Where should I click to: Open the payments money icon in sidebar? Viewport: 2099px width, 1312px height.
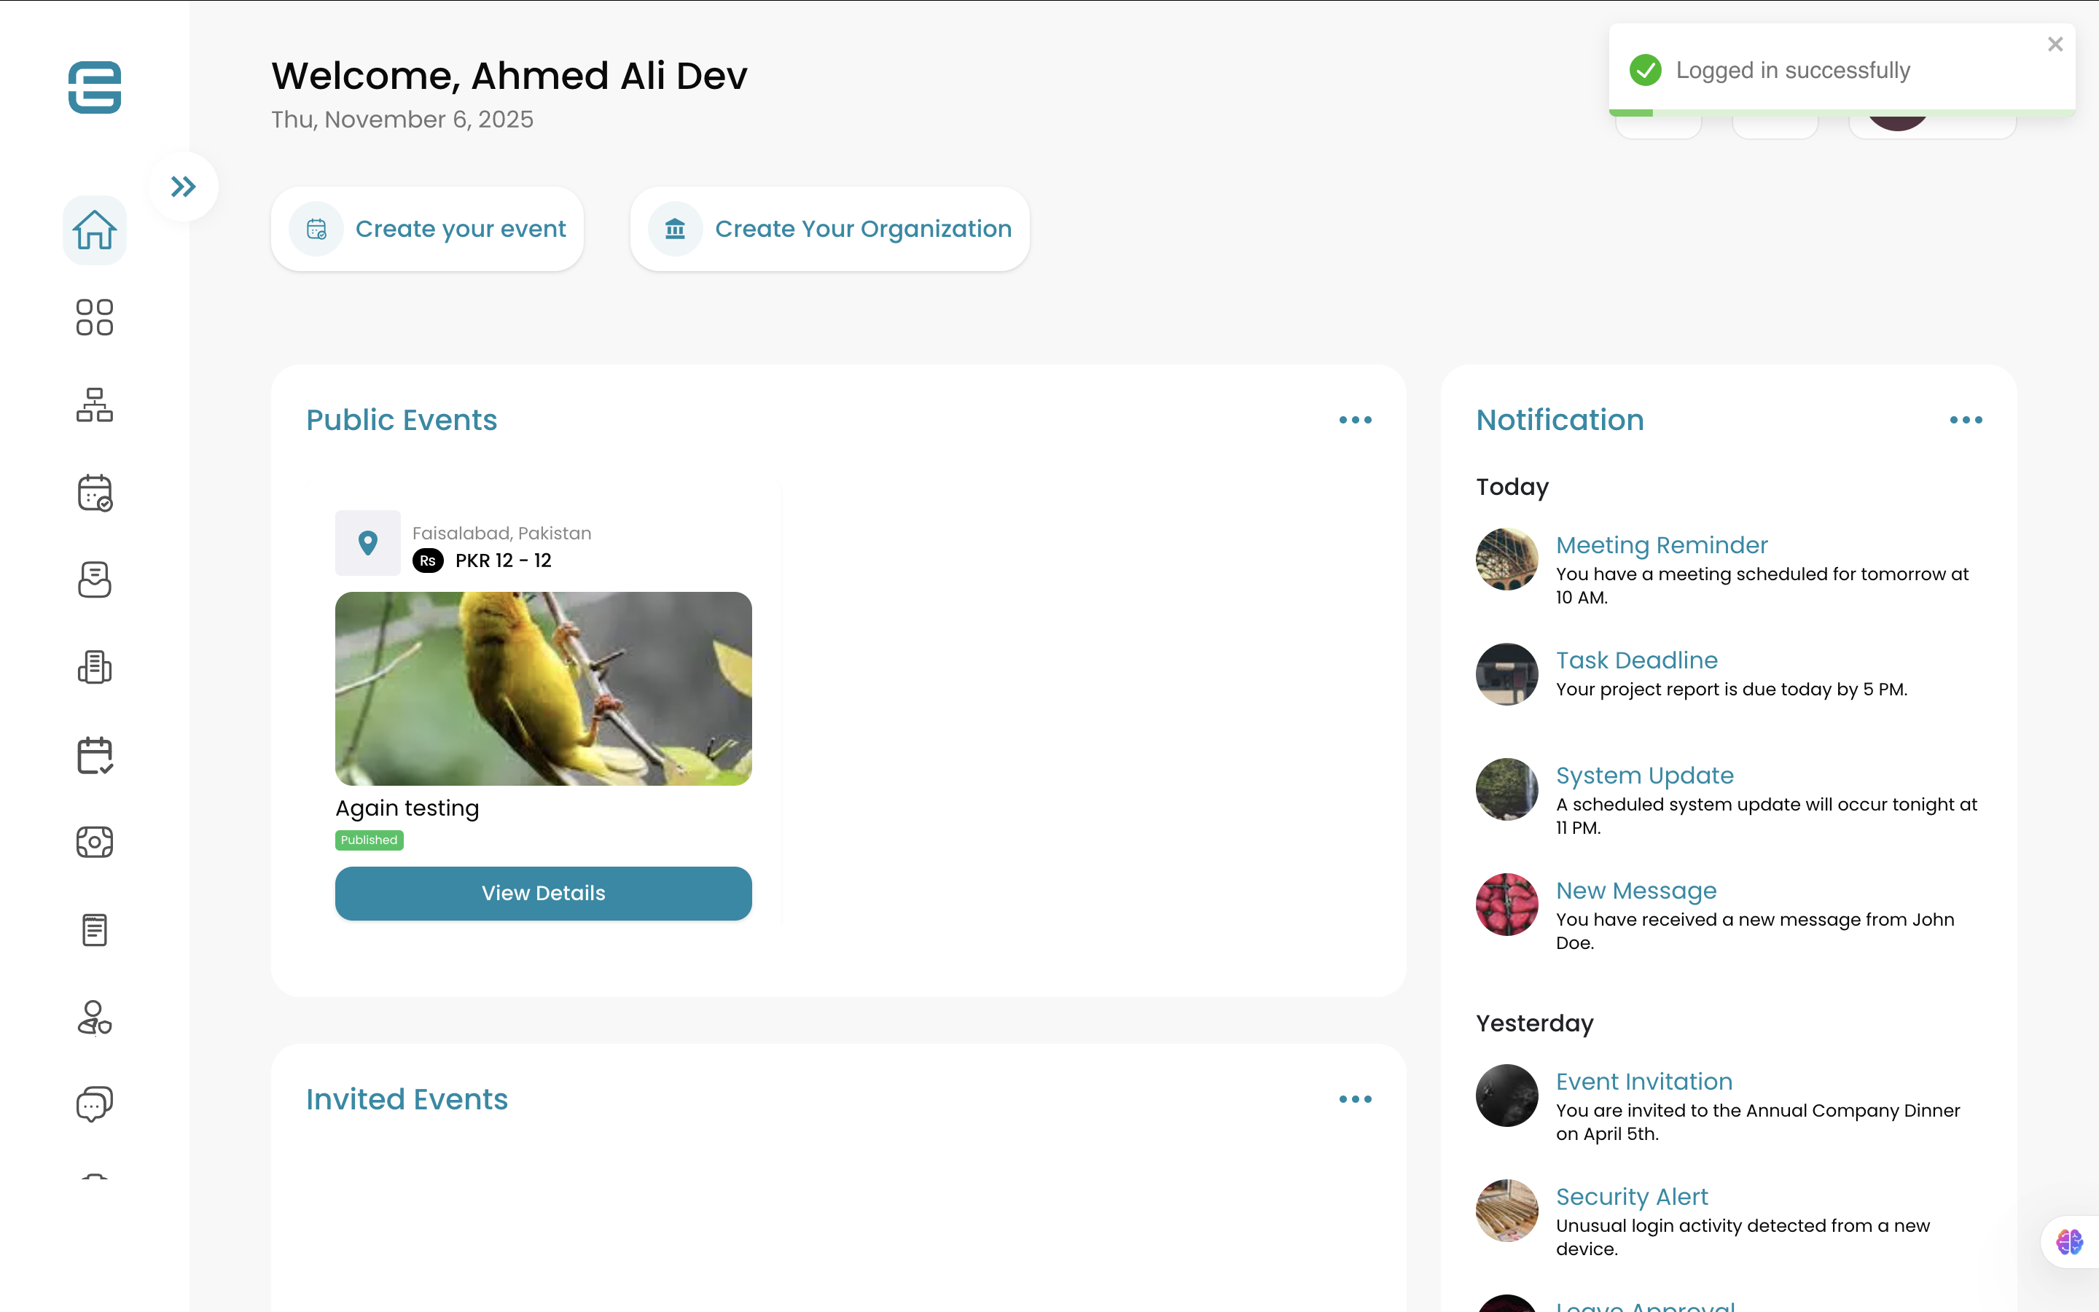(x=95, y=841)
